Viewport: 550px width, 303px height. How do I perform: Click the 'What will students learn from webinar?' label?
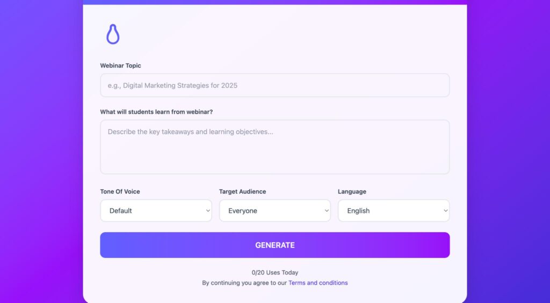pos(156,112)
